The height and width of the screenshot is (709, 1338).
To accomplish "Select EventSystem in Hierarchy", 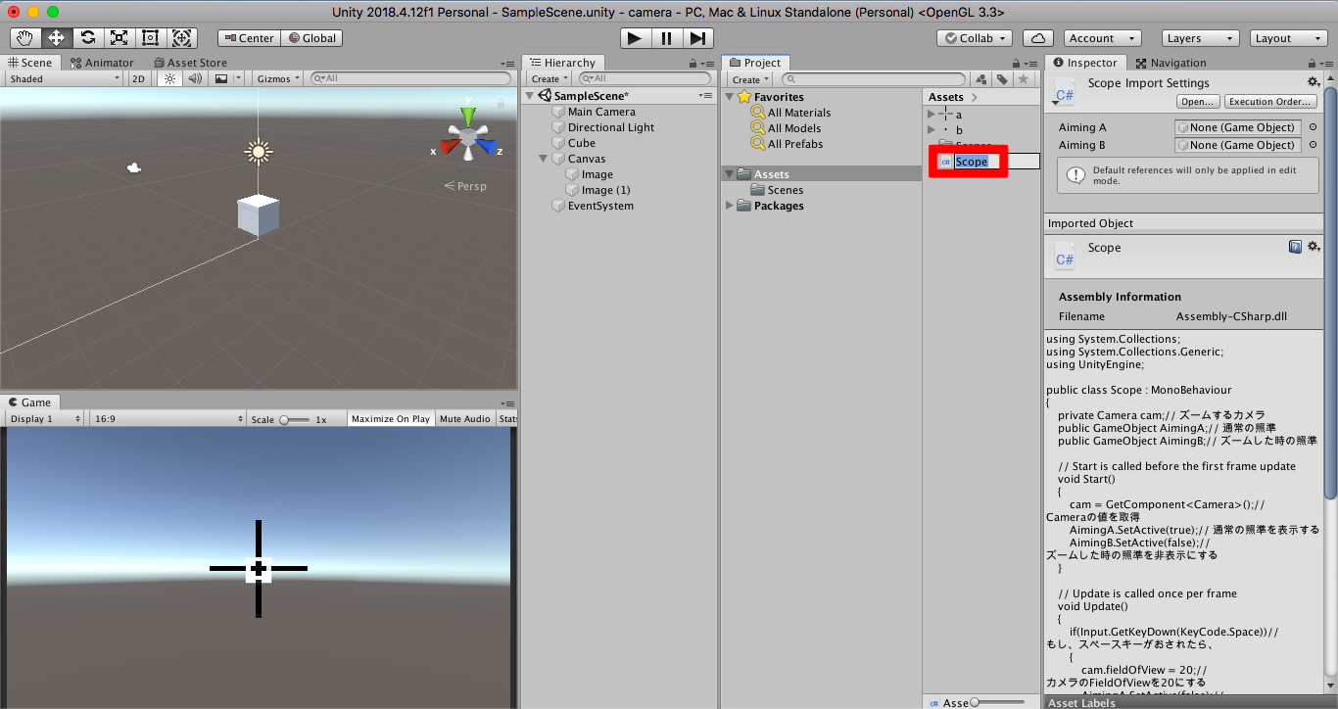I will click(x=600, y=206).
